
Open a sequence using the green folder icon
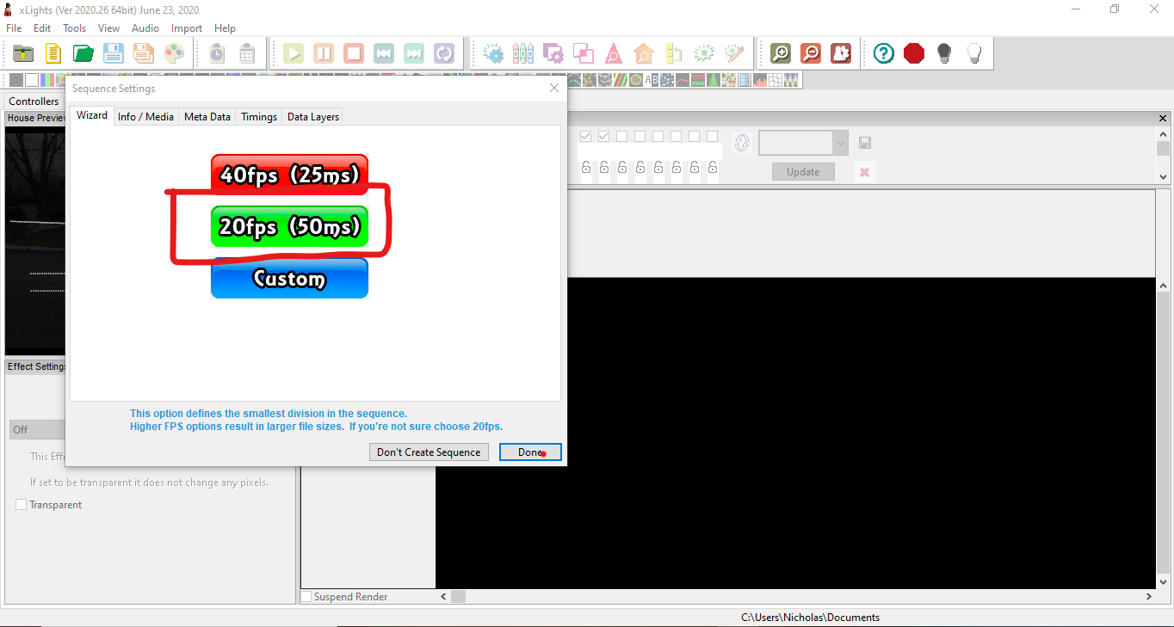click(83, 53)
